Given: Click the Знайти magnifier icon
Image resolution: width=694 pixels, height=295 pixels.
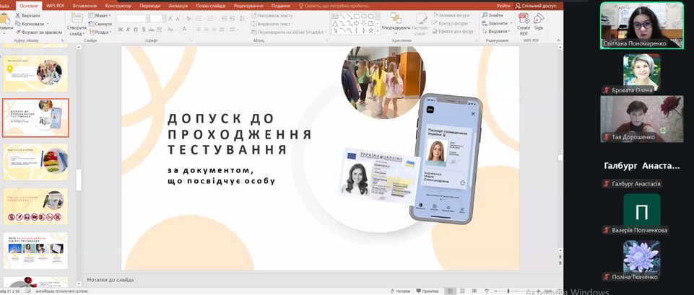Looking at the screenshot, I should (485, 15).
